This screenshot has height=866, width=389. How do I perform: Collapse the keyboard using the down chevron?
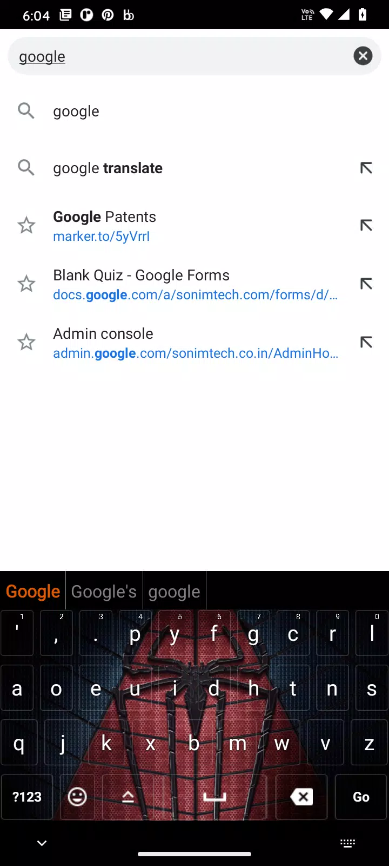coord(42,843)
